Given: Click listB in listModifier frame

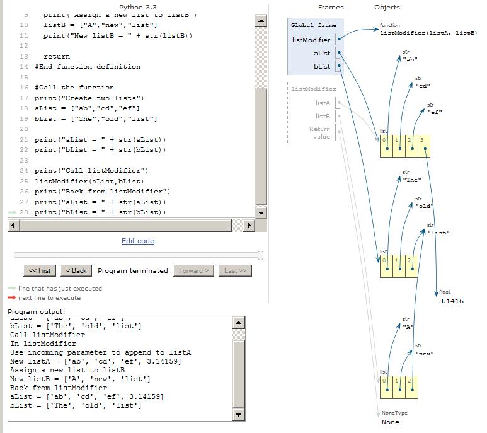Looking at the screenshot, I should click(323, 116).
